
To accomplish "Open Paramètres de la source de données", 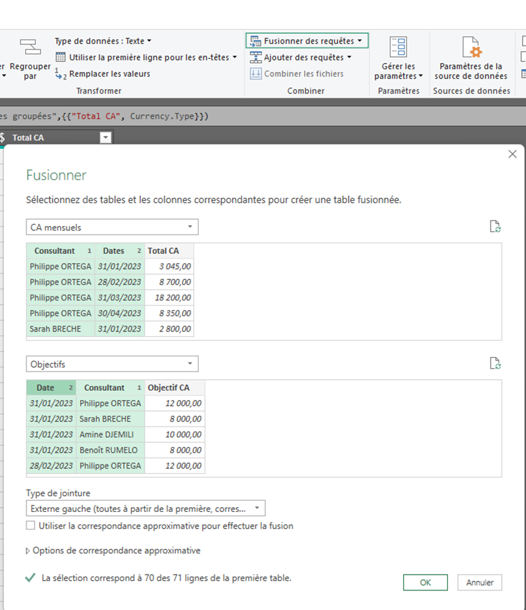I will tap(471, 58).
